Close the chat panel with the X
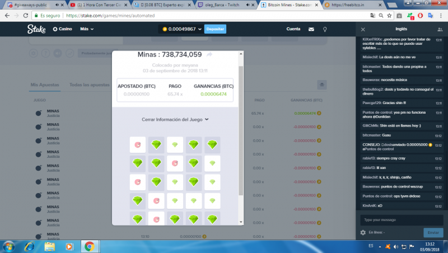The image size is (448, 253). [363, 30]
